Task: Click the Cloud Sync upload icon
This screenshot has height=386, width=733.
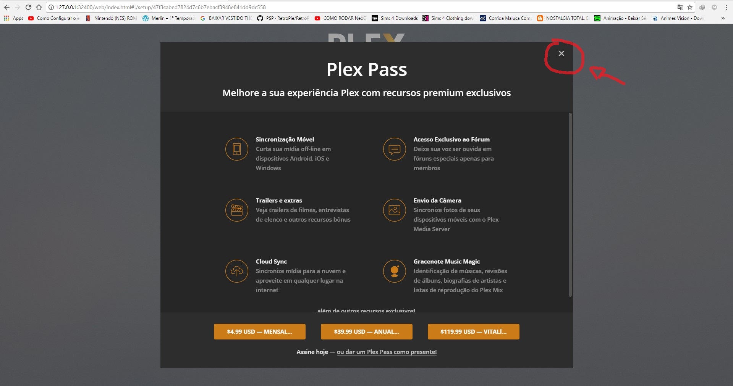Action: (237, 271)
